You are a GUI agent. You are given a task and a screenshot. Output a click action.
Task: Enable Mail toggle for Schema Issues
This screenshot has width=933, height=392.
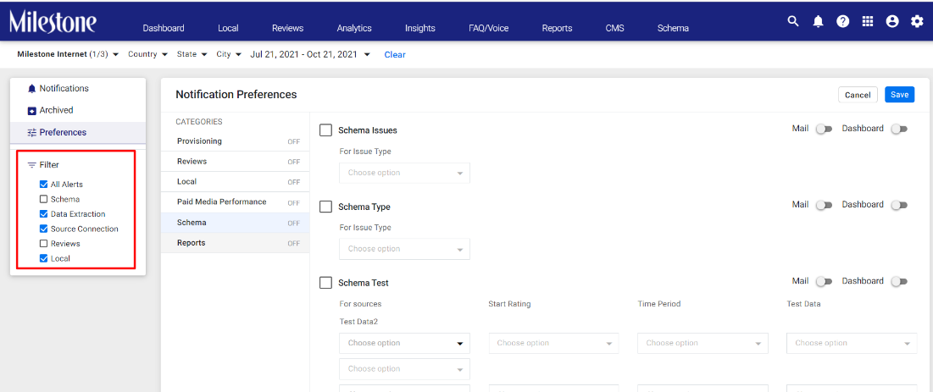point(824,129)
